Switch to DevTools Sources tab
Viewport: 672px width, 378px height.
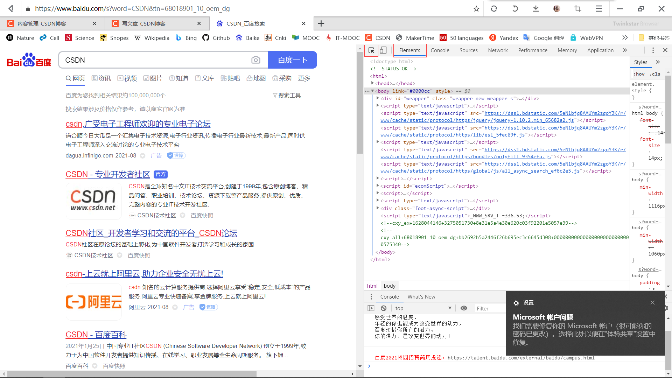pyautogui.click(x=468, y=50)
